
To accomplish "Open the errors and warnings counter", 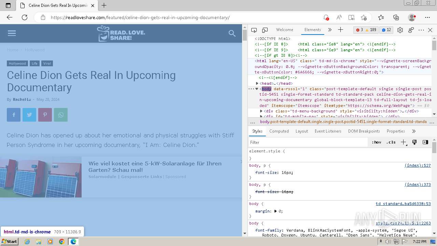I will pos(366,30).
